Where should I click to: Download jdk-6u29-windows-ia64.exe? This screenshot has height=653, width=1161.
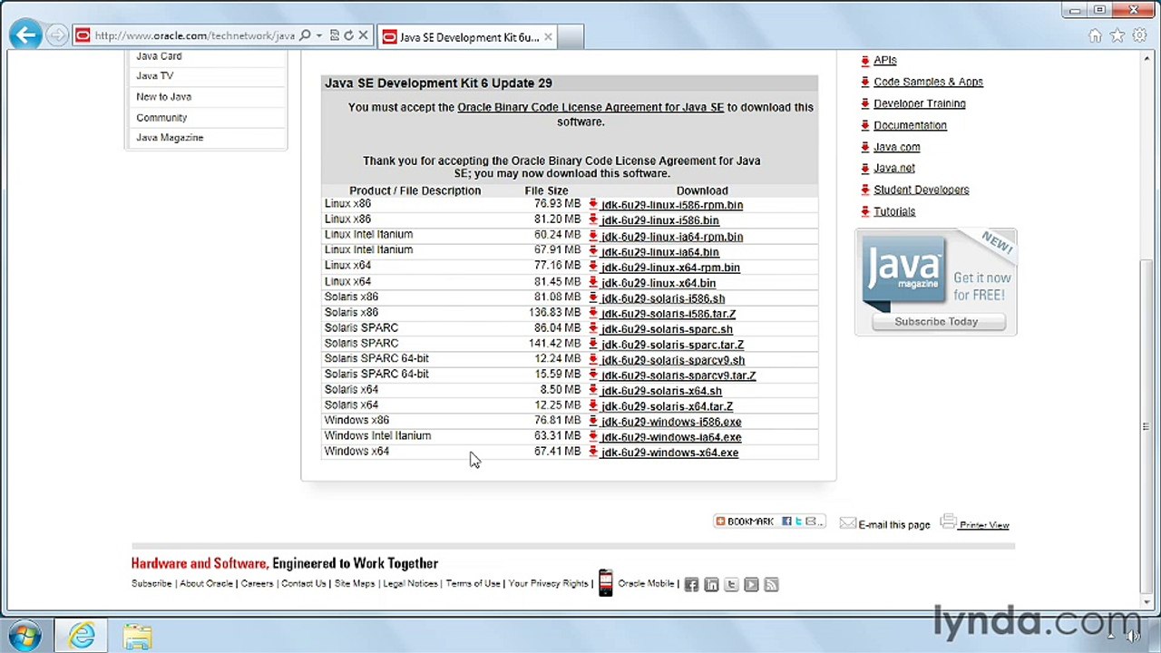pos(671,437)
